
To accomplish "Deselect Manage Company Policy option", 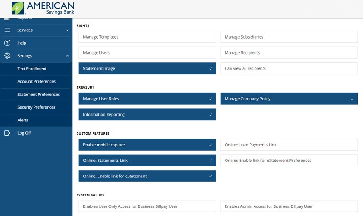I will [x=289, y=99].
